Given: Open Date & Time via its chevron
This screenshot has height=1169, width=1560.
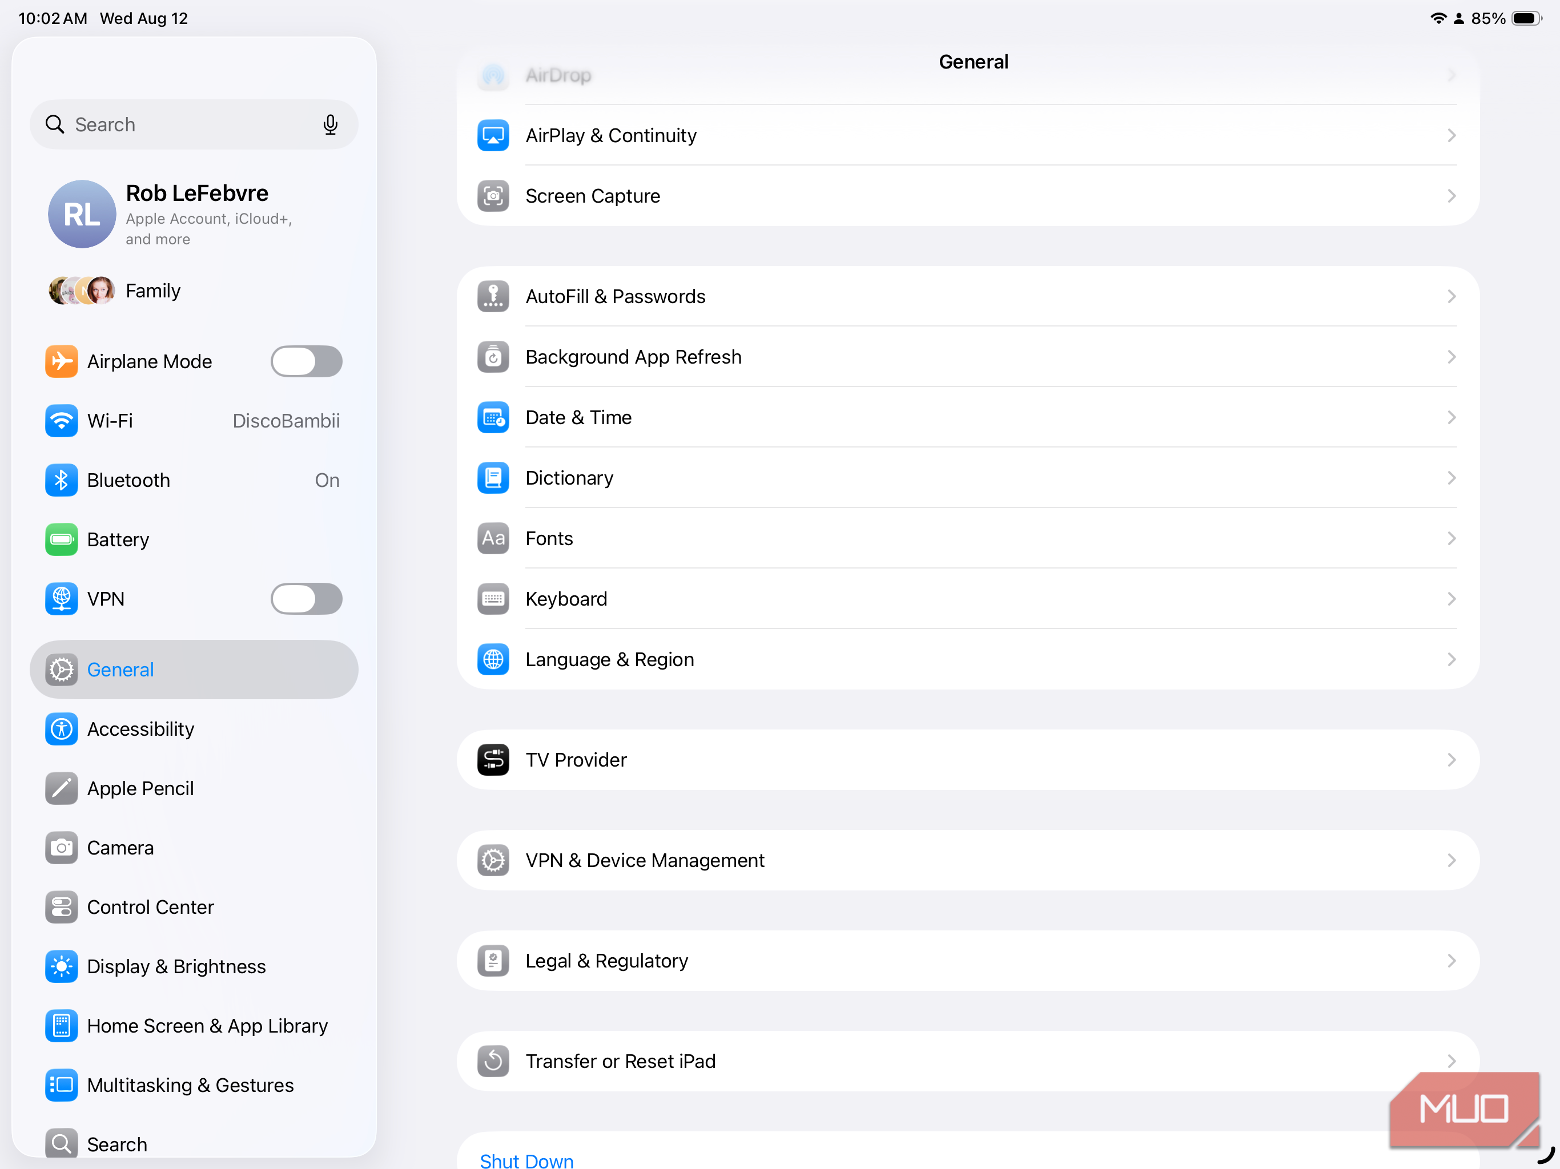Looking at the screenshot, I should point(1452,417).
